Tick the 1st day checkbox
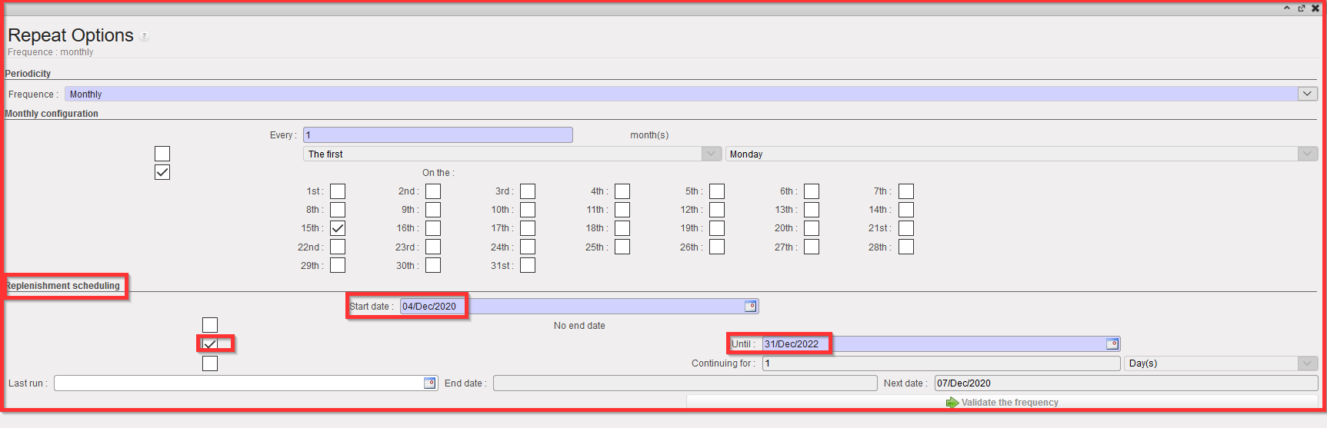1327x428 pixels. [338, 191]
